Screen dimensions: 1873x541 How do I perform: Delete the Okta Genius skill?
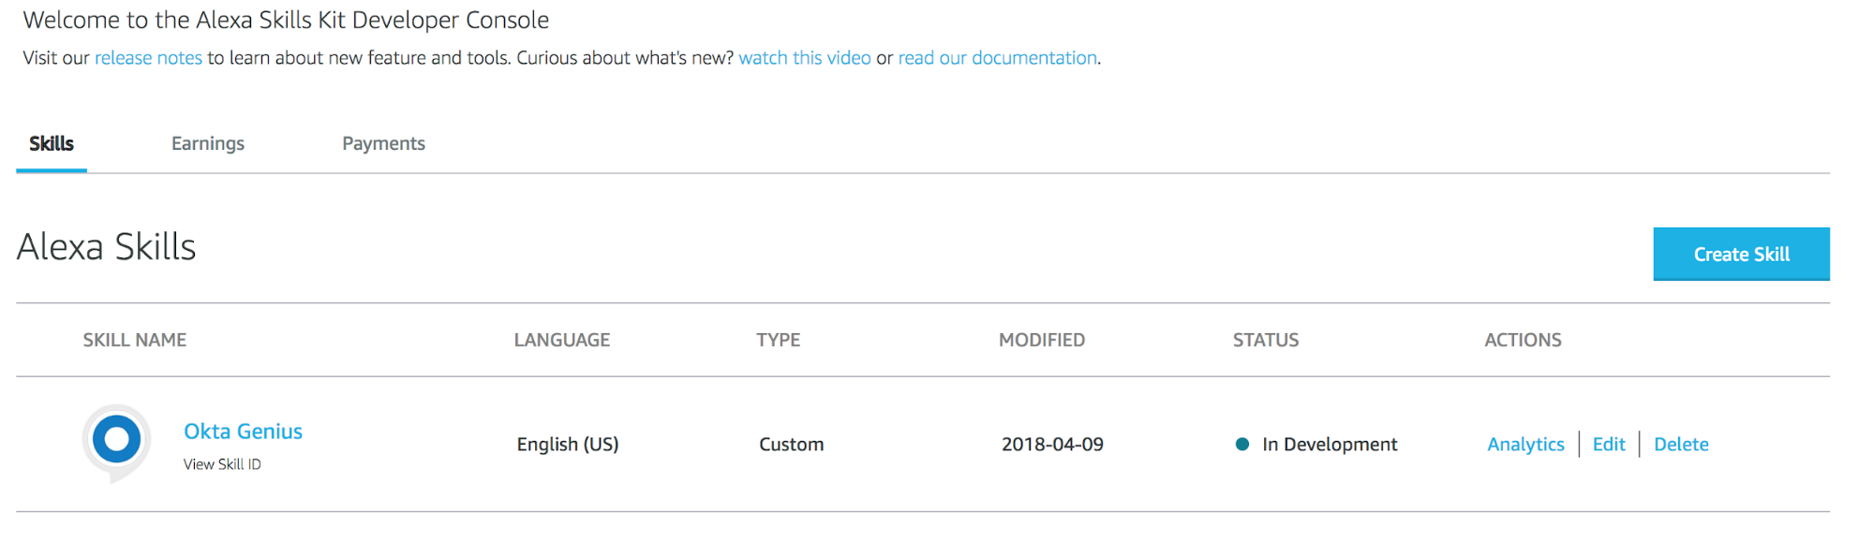[x=1681, y=445]
